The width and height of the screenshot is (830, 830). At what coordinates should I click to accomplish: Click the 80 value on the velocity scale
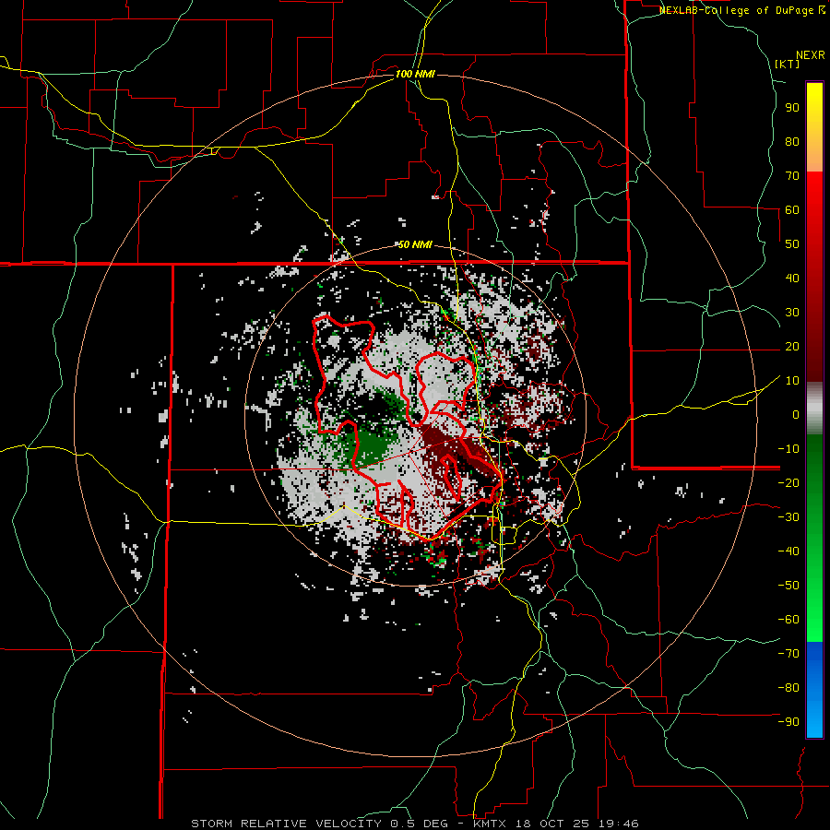coord(792,142)
